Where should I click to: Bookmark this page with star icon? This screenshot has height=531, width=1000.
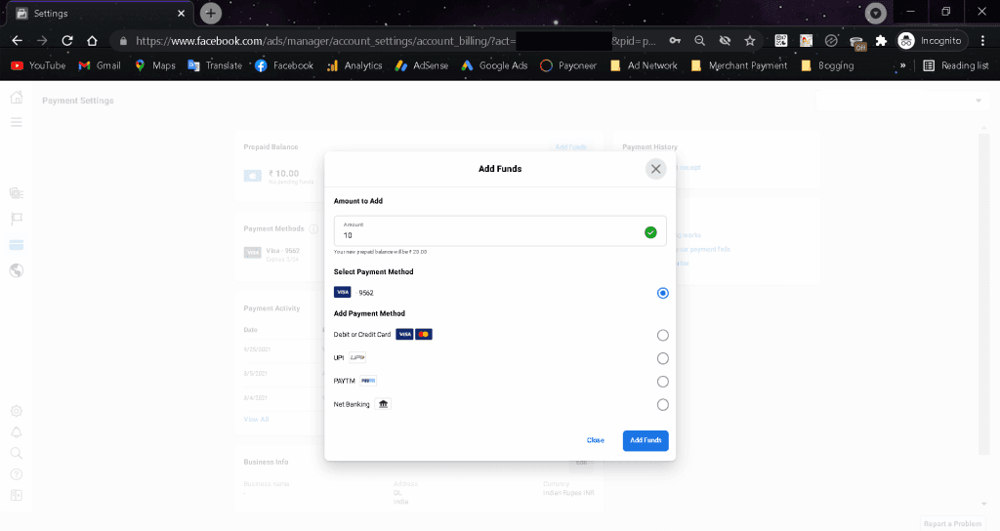point(750,41)
